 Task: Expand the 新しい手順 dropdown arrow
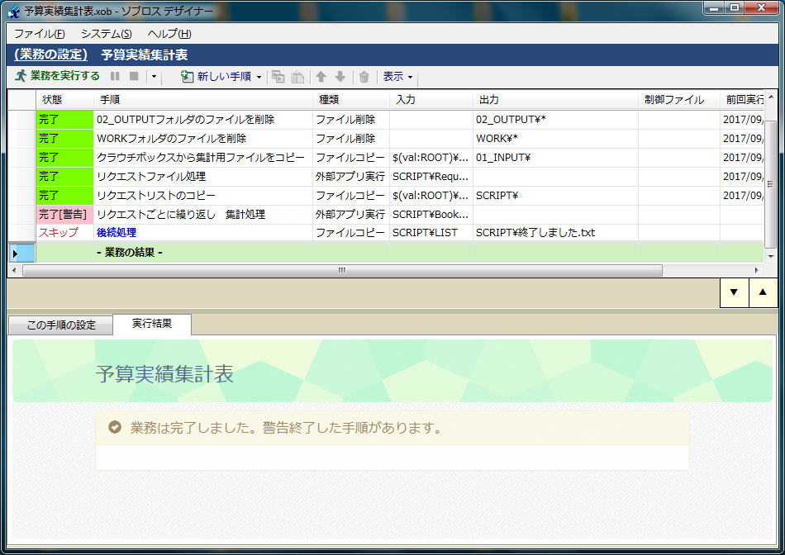tap(259, 77)
